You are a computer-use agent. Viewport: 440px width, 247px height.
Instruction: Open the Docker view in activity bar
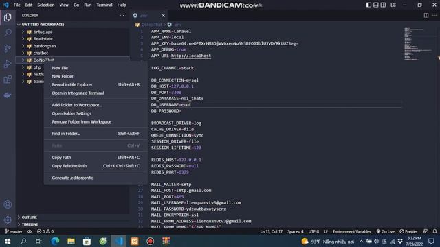point(8,95)
